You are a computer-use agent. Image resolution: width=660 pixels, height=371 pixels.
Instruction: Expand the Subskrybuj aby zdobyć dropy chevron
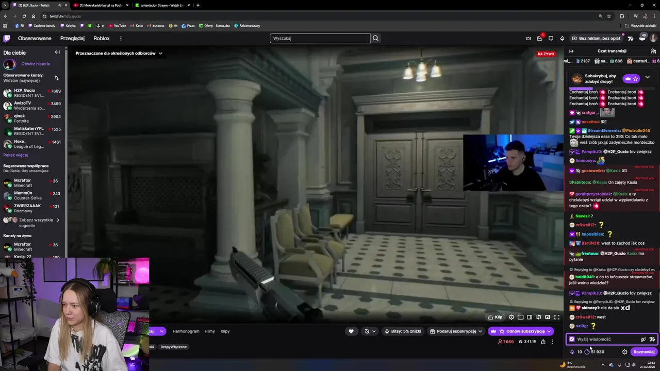[x=647, y=78]
